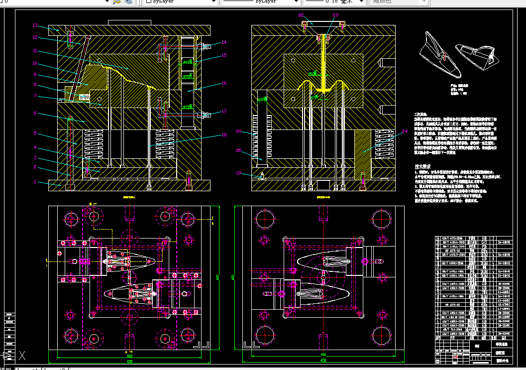Select balloon number 3 label
526x370 pixels.
[x=35, y=157]
